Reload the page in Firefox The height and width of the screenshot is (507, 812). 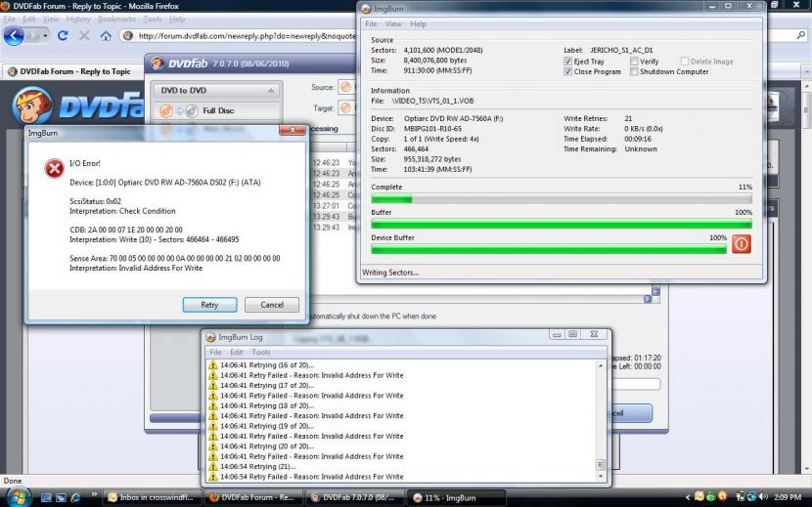63,35
